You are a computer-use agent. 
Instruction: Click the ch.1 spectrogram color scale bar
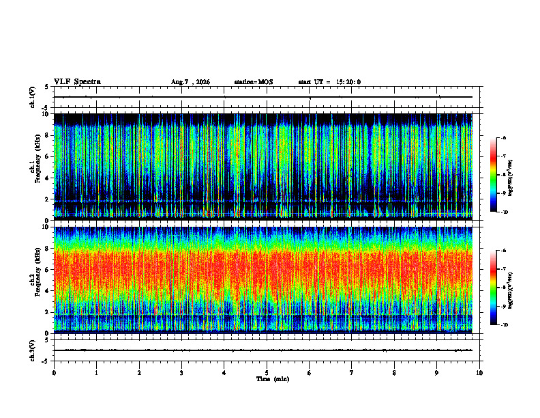pos(493,175)
